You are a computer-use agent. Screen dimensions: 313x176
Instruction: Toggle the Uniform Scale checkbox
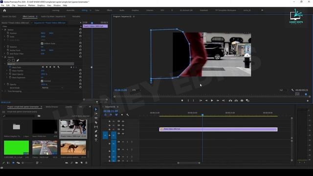point(42,44)
